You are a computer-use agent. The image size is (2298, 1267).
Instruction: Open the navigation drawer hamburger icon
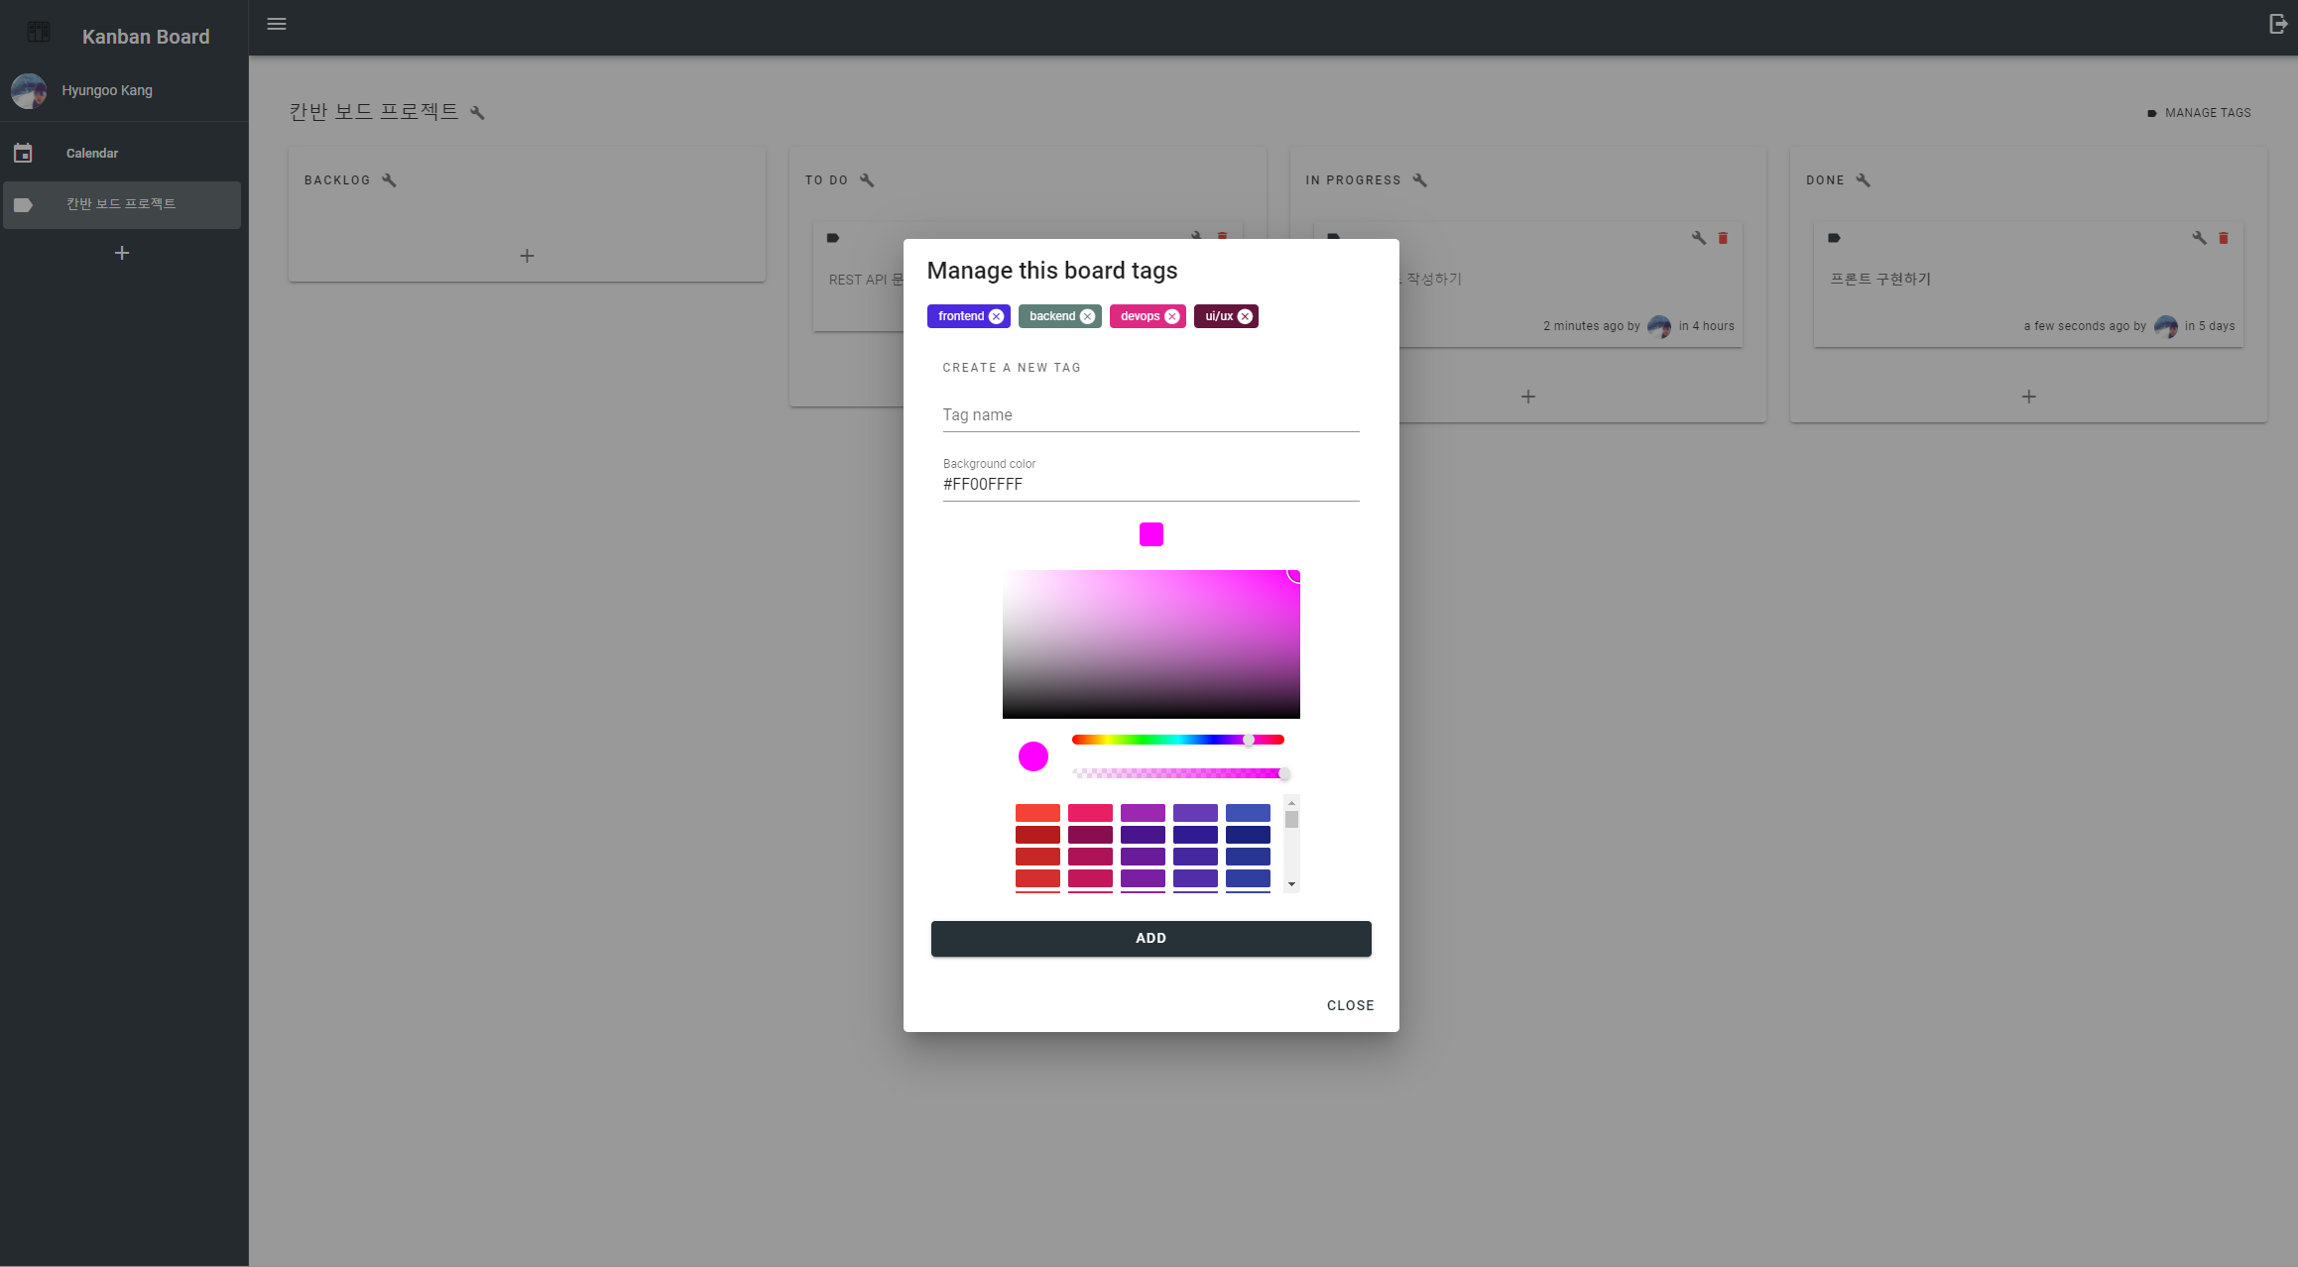[276, 24]
